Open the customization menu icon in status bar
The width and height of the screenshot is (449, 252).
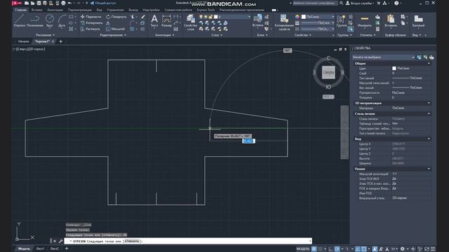(433, 249)
